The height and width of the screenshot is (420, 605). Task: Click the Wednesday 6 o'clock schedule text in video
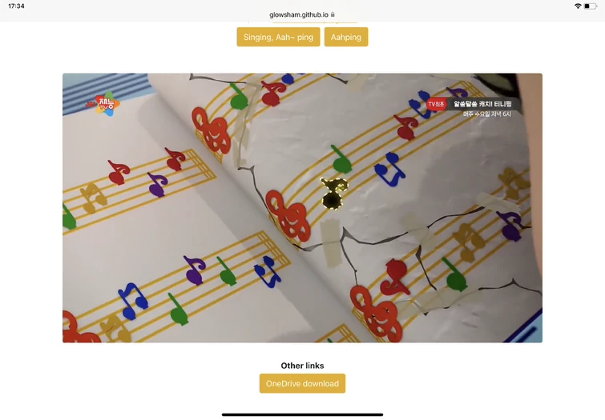click(487, 114)
